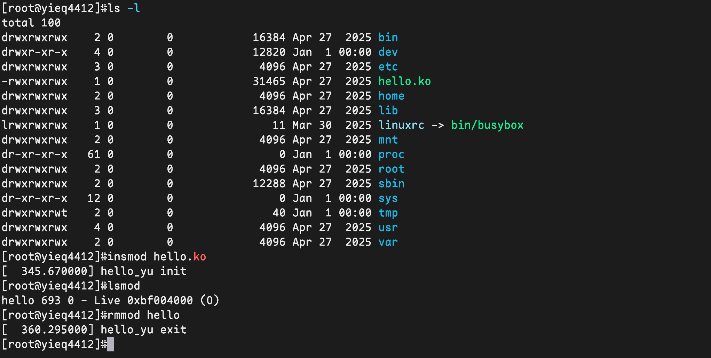Image resolution: width=711 pixels, height=358 pixels.
Task: Click the var directory name
Action: tap(388, 242)
